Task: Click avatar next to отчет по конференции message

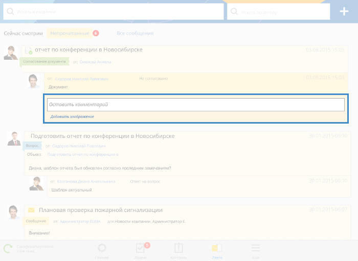Action: [11, 53]
